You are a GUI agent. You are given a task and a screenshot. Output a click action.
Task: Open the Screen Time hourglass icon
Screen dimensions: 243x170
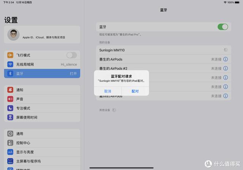coord(10,118)
